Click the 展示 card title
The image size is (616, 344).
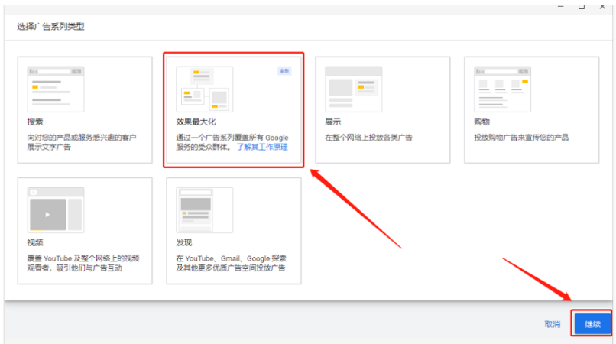pos(332,122)
